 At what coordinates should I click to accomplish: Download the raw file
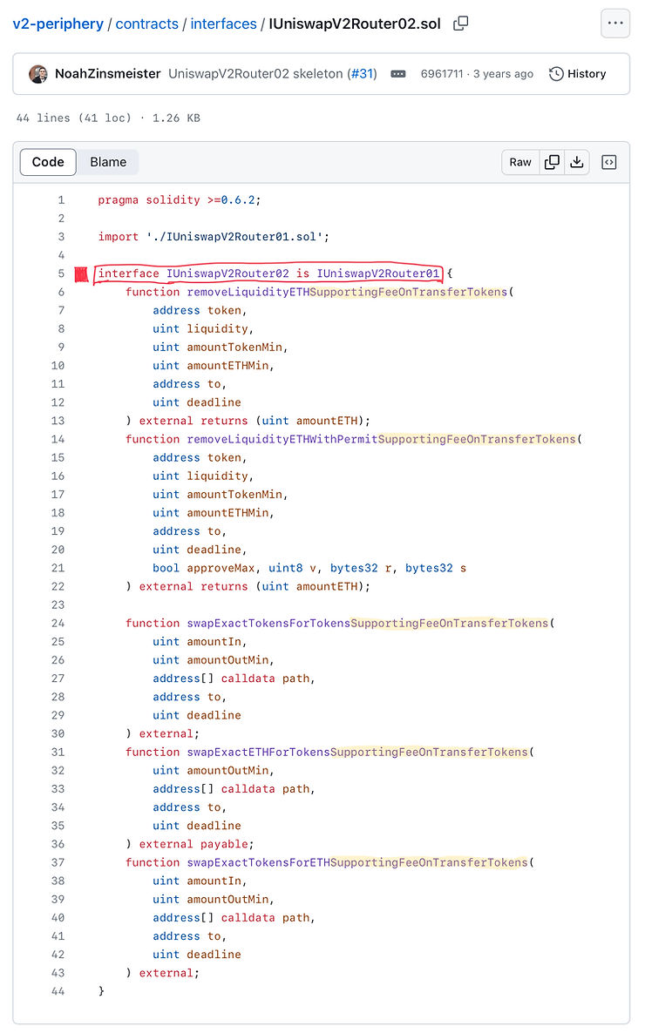(576, 162)
